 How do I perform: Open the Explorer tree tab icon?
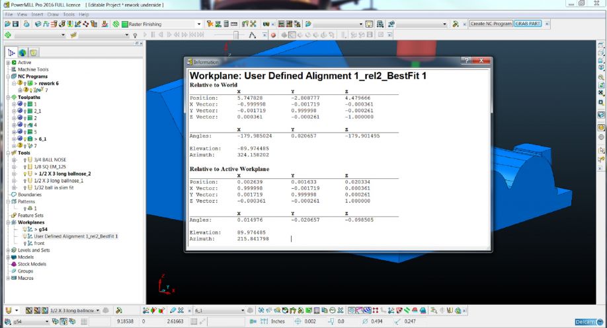tap(12, 53)
